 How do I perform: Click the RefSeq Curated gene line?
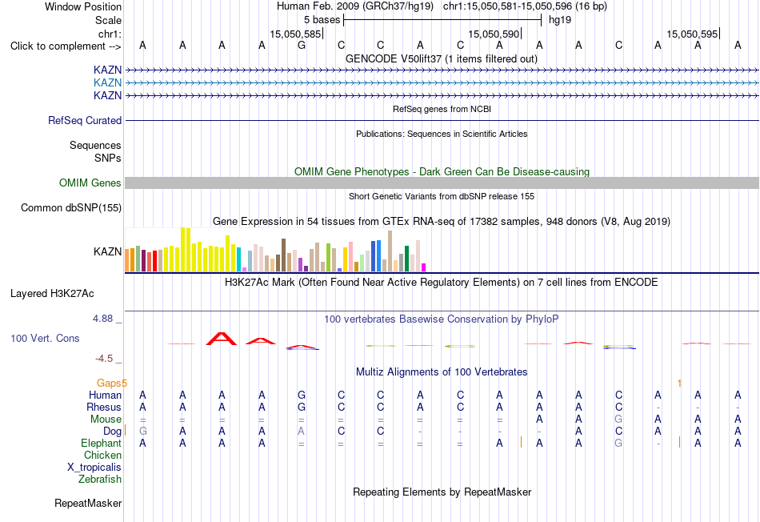(x=442, y=120)
